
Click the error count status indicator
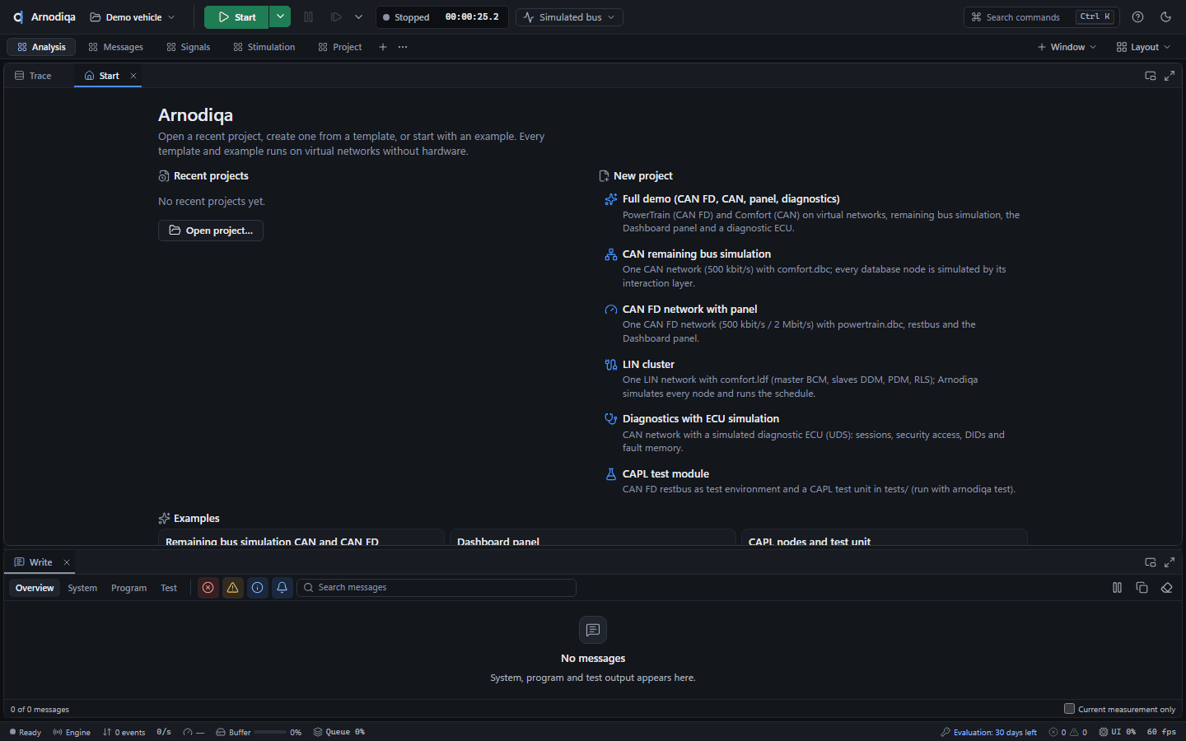point(1058,732)
